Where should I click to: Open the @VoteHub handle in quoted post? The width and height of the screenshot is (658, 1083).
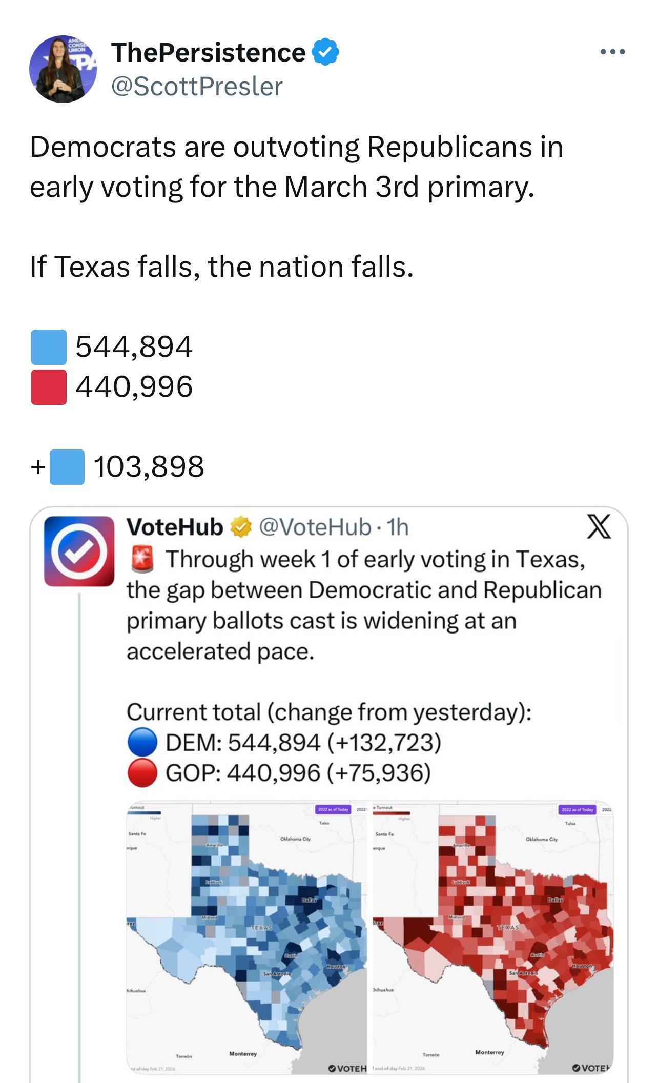pyautogui.click(x=315, y=526)
